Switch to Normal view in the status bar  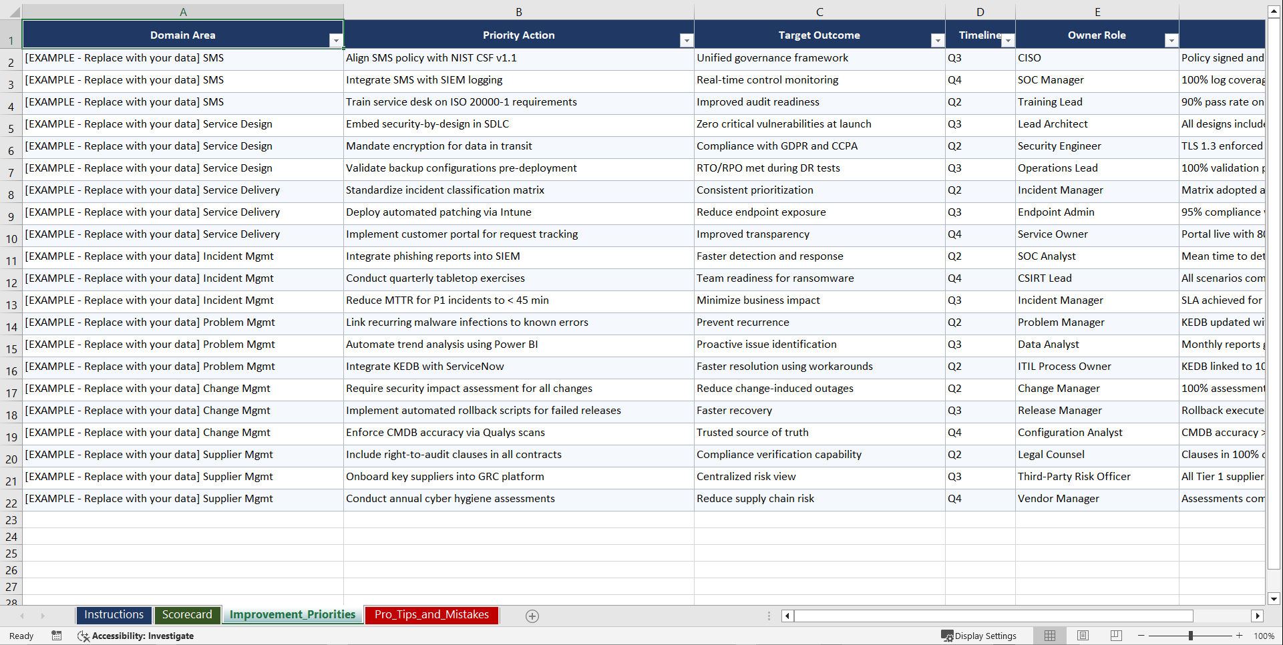[1049, 636]
